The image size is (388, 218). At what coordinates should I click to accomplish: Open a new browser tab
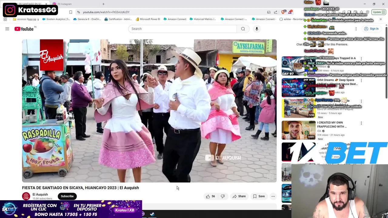click(x=103, y=4)
